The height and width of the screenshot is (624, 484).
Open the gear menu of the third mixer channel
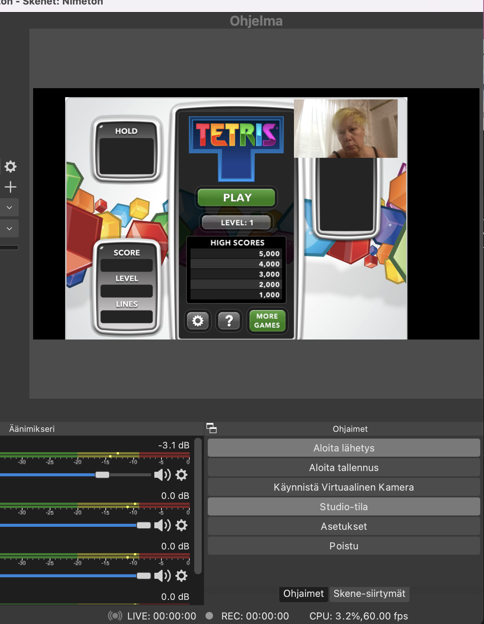(181, 576)
